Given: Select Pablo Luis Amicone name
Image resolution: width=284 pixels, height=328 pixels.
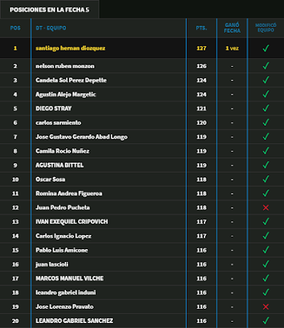Looking at the screenshot, I should [62, 250].
